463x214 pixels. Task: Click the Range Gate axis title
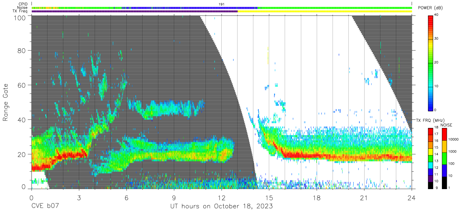point(6,103)
